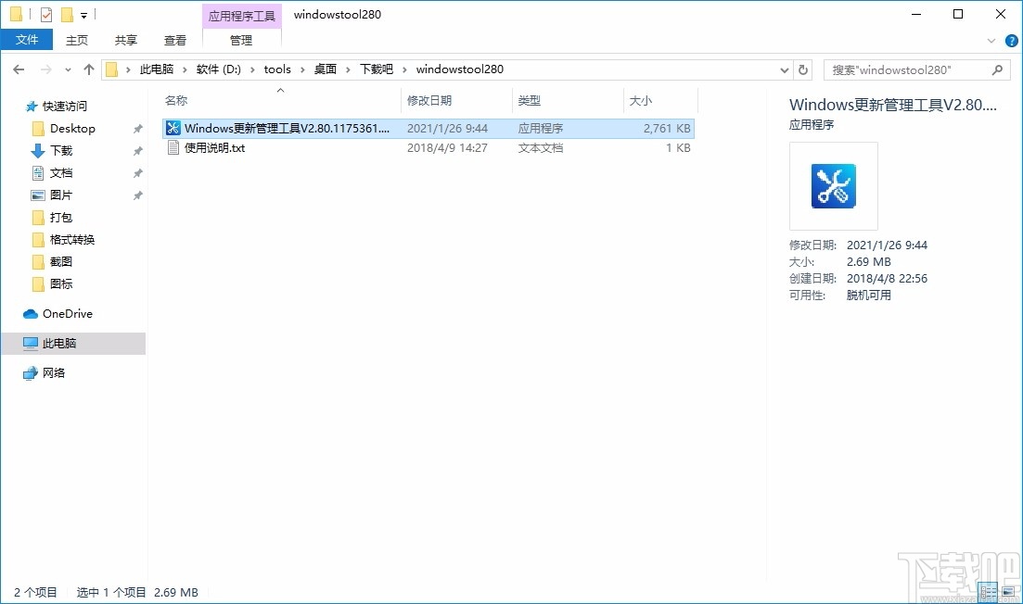Viewport: 1023px width, 604px height.
Task: Click the preview pane application thumbnail
Action: pos(833,185)
